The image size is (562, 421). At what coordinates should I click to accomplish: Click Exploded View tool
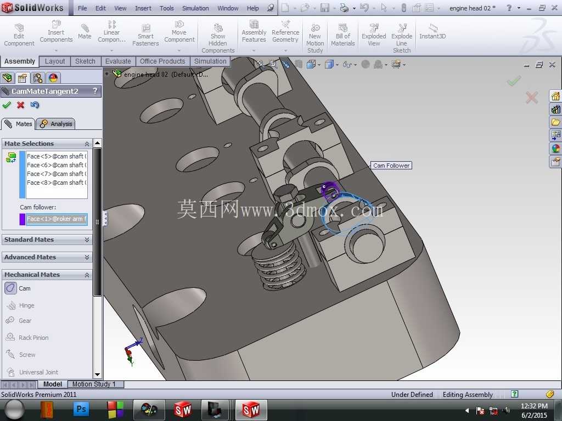click(x=374, y=36)
